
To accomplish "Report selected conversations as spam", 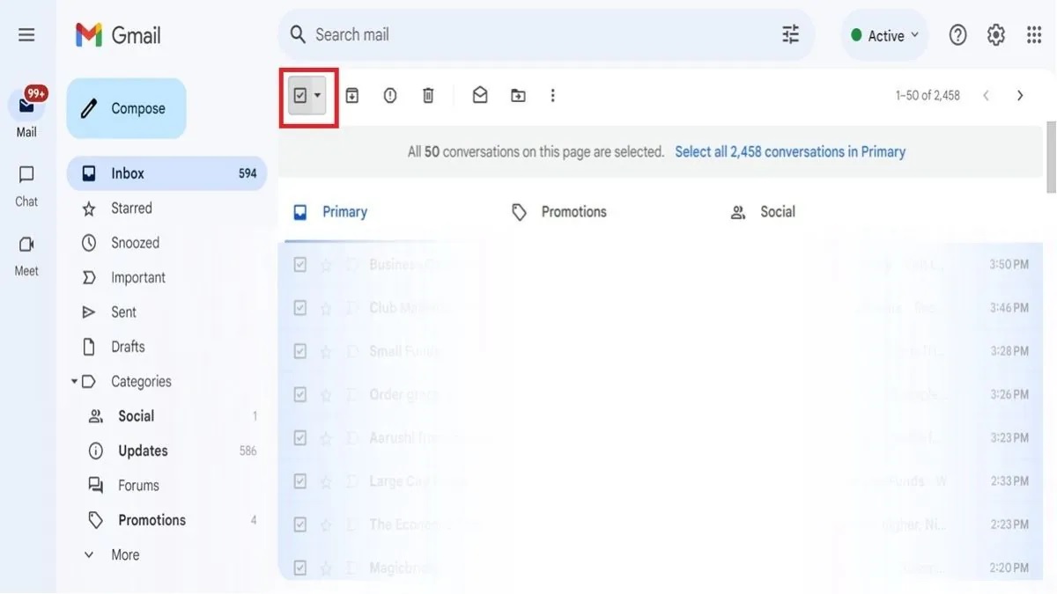I will [390, 95].
